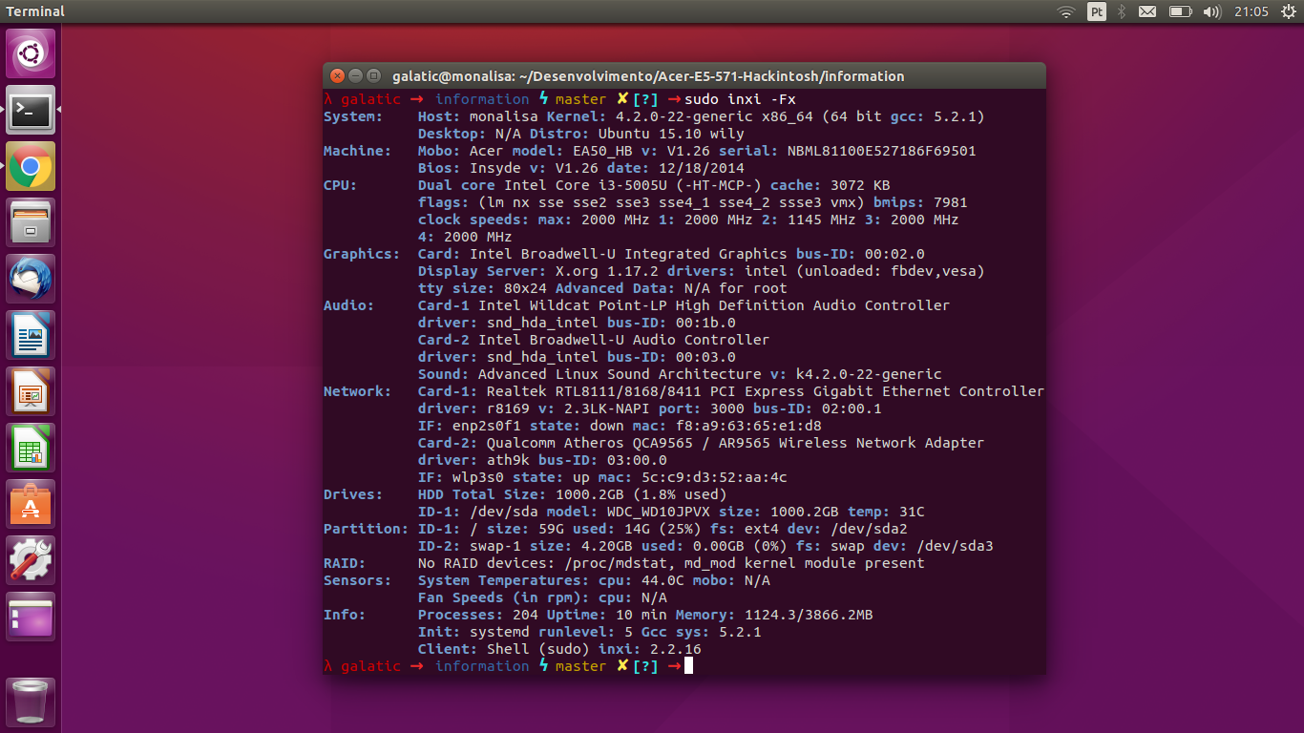Click the 'Audio:' section label

click(x=349, y=305)
